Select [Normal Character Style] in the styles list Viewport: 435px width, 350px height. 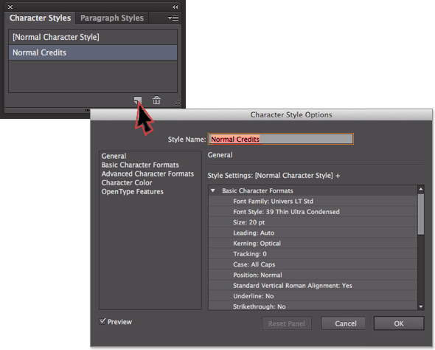point(93,37)
